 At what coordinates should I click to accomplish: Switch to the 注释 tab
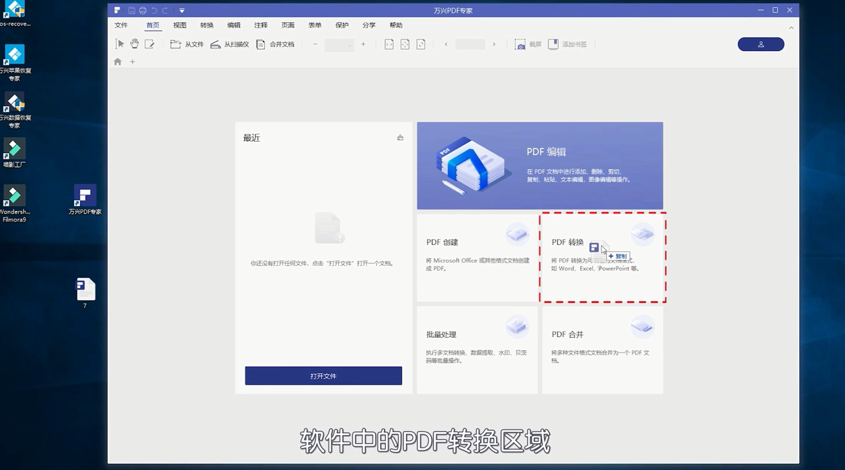261,26
